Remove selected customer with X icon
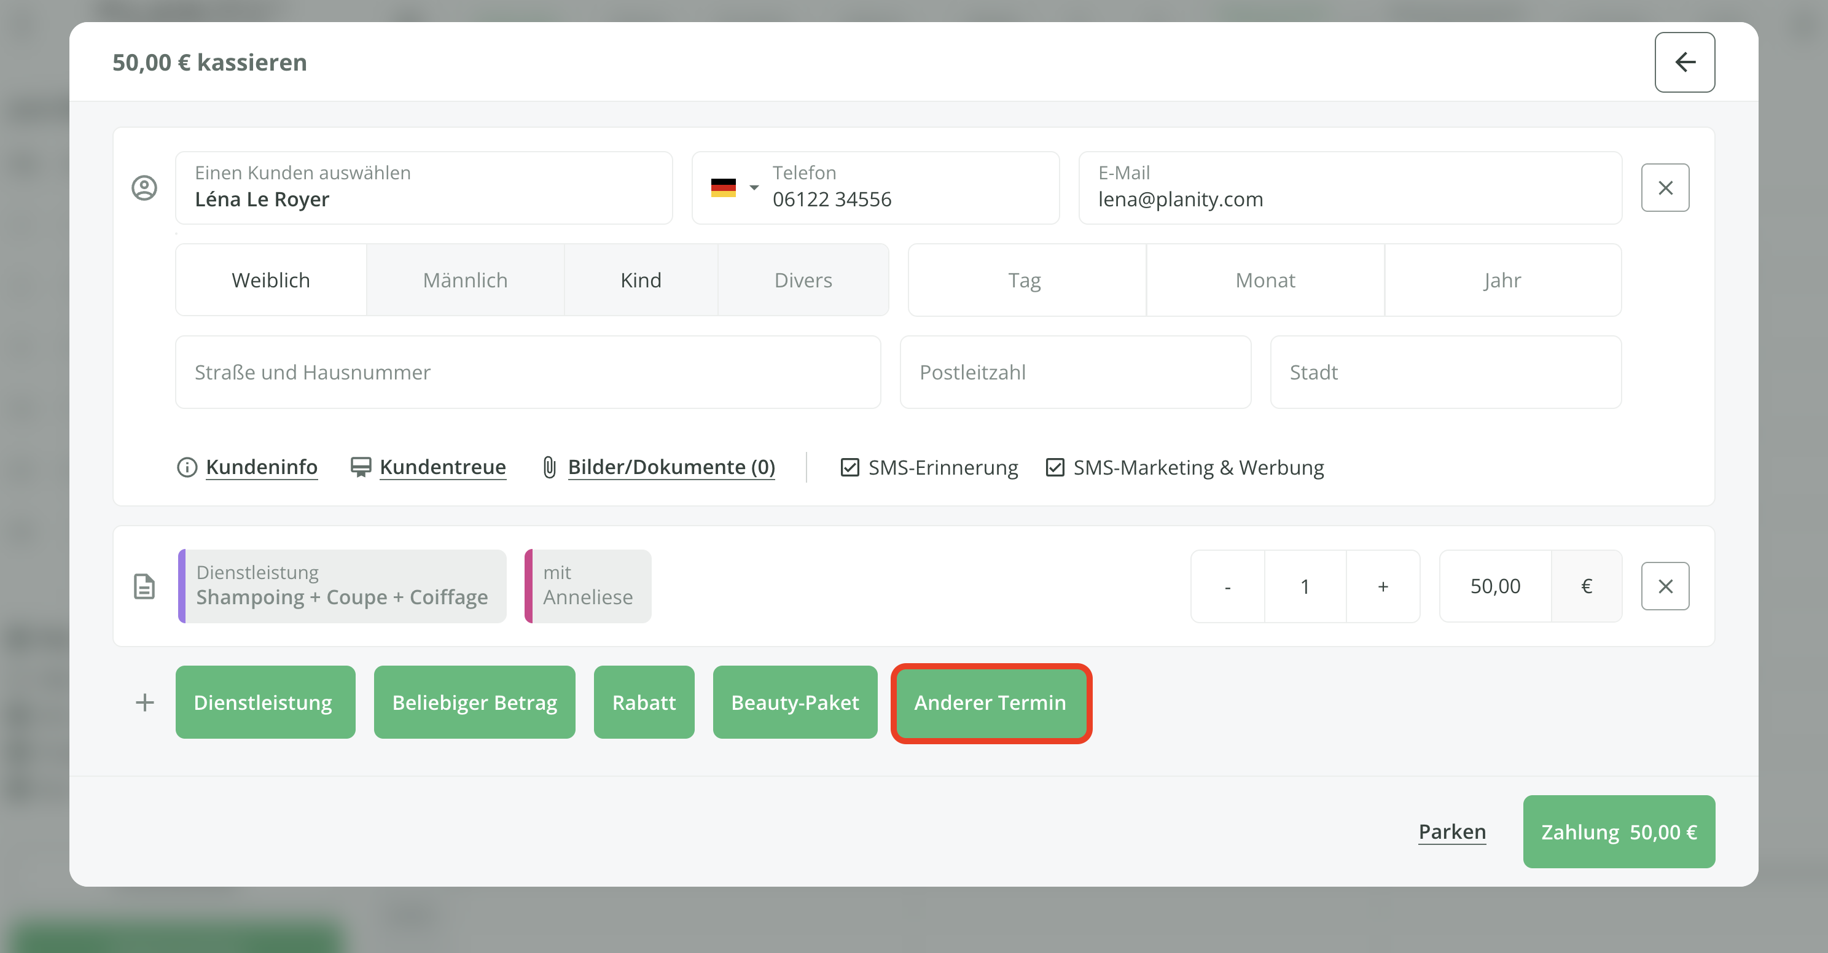This screenshot has width=1828, height=953. coord(1664,188)
